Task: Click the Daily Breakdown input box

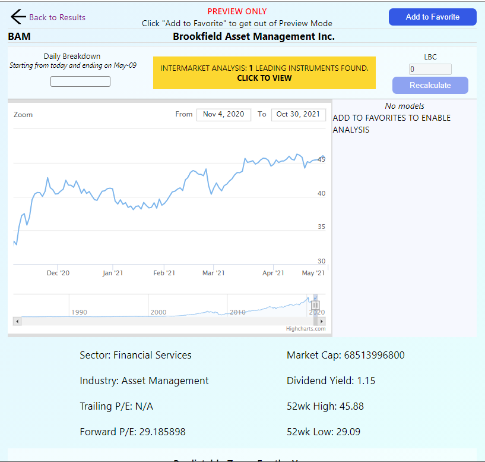Action: (x=80, y=81)
